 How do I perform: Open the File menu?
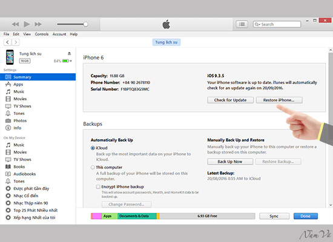coord(6,34)
